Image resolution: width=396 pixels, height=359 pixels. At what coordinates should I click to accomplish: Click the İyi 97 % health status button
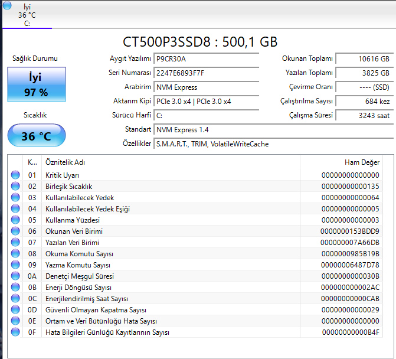37,84
